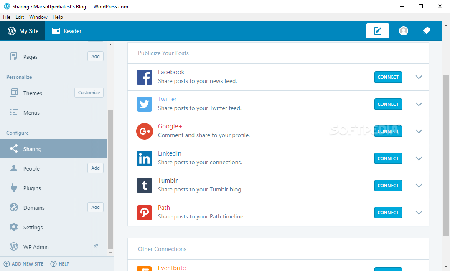
Task: Click the main page scroll up arrow
Action: pyautogui.click(x=446, y=25)
